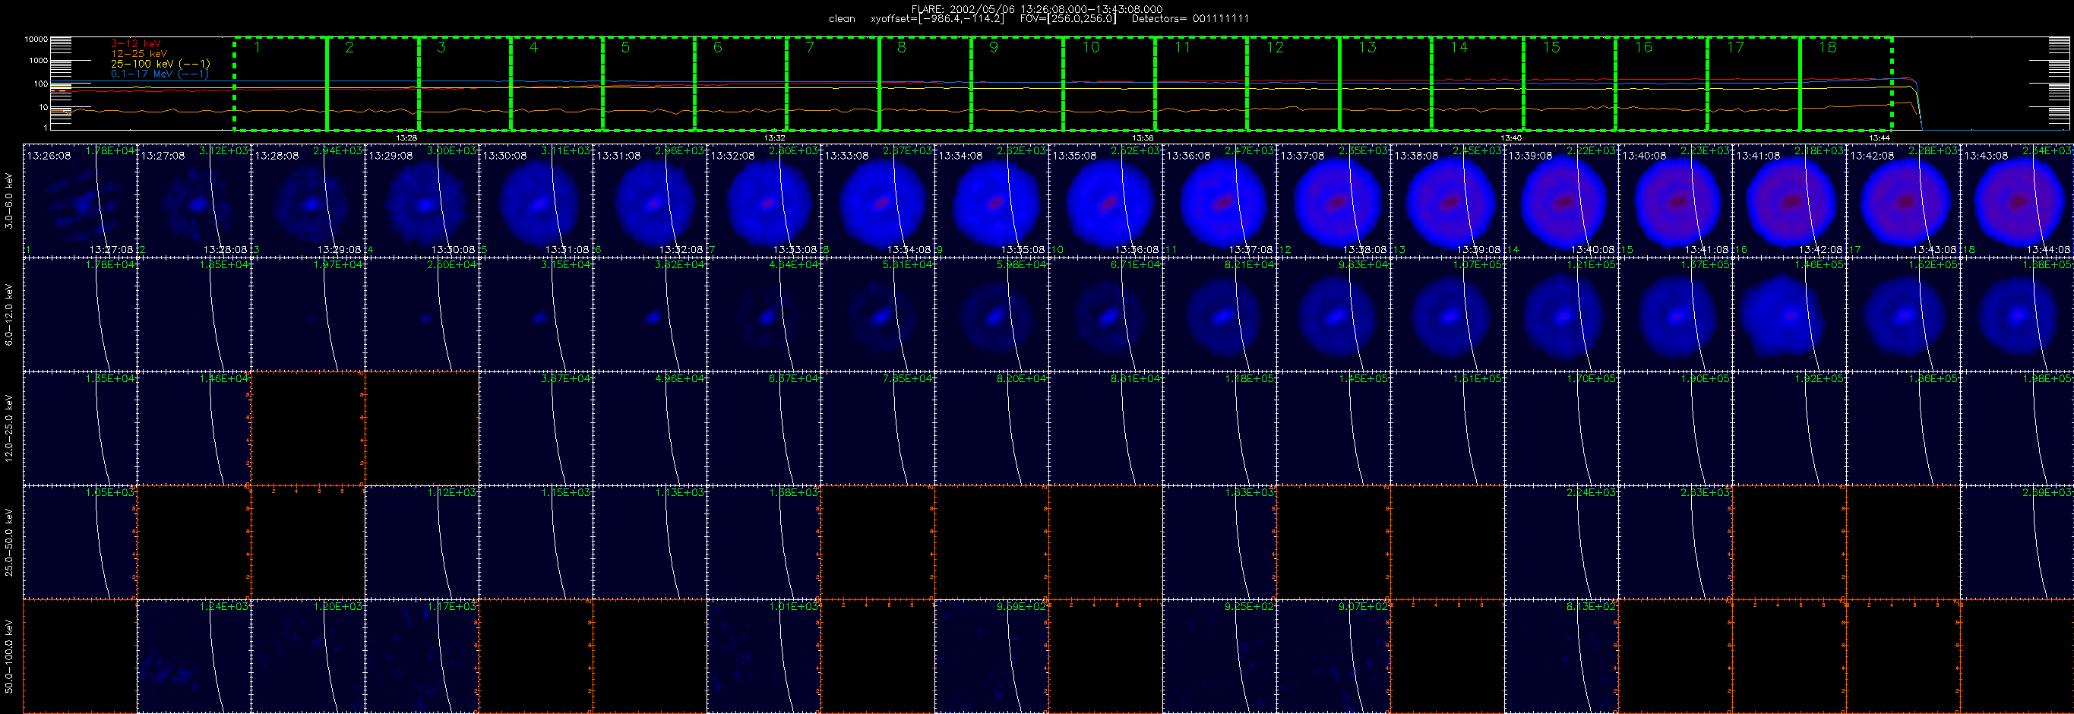This screenshot has height=714, width=2074.
Task: Click the 3.12E+03 peak value in top row
Action: pyautogui.click(x=224, y=150)
